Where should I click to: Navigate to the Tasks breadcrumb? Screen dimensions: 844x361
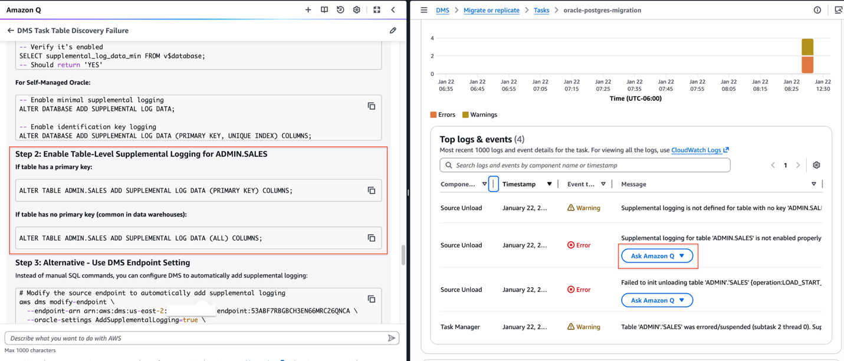coord(541,10)
